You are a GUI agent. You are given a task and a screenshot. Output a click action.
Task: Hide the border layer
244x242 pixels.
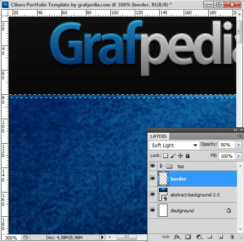(x=152, y=178)
